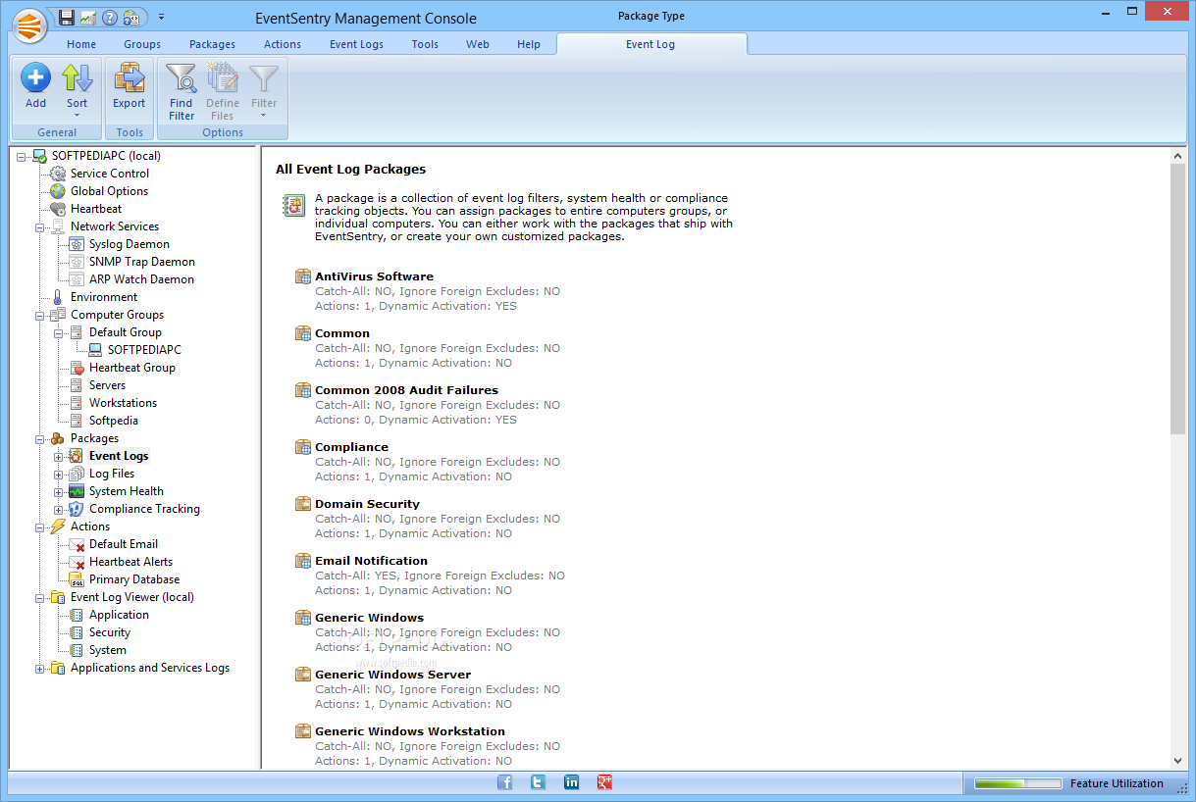Click the Sort arrows icon
This screenshot has width=1196, height=802.
click(x=77, y=77)
